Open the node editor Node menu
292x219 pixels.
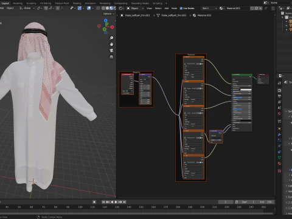click(x=174, y=8)
